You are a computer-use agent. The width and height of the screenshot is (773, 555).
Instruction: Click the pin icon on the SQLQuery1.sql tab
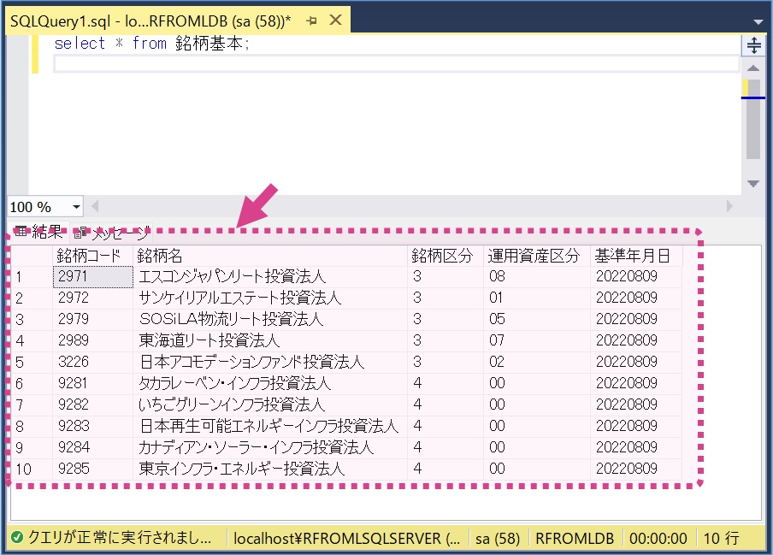pyautogui.click(x=311, y=20)
